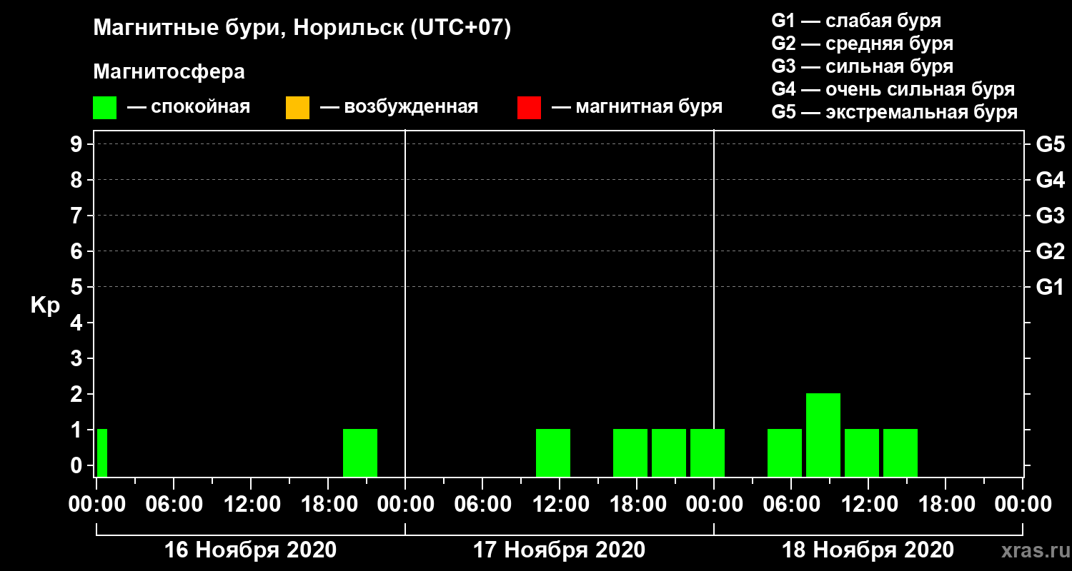Click the right-axis 'G5' label
The image size is (1072, 571).
1051,144
